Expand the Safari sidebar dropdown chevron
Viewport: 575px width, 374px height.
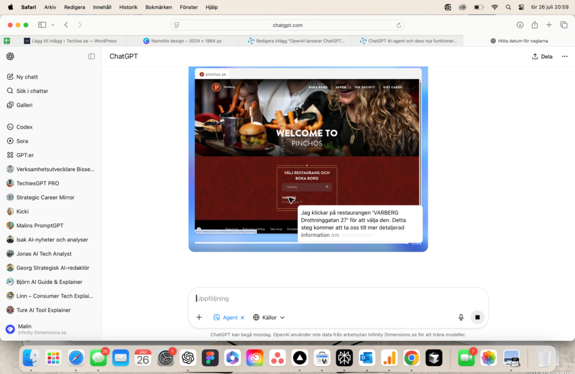[53, 25]
